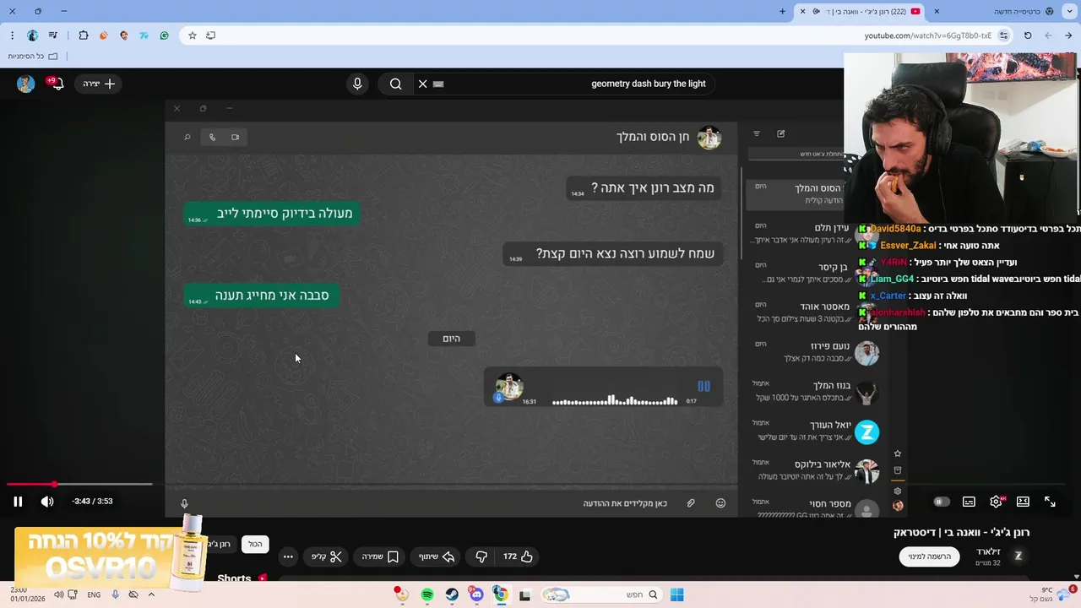This screenshot has width=1081, height=608.
Task: Bookmark this page with star
Action: point(193,35)
